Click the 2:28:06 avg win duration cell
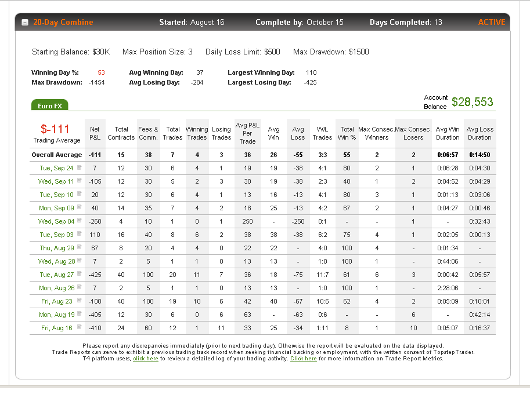The image size is (530, 398). pos(448,288)
